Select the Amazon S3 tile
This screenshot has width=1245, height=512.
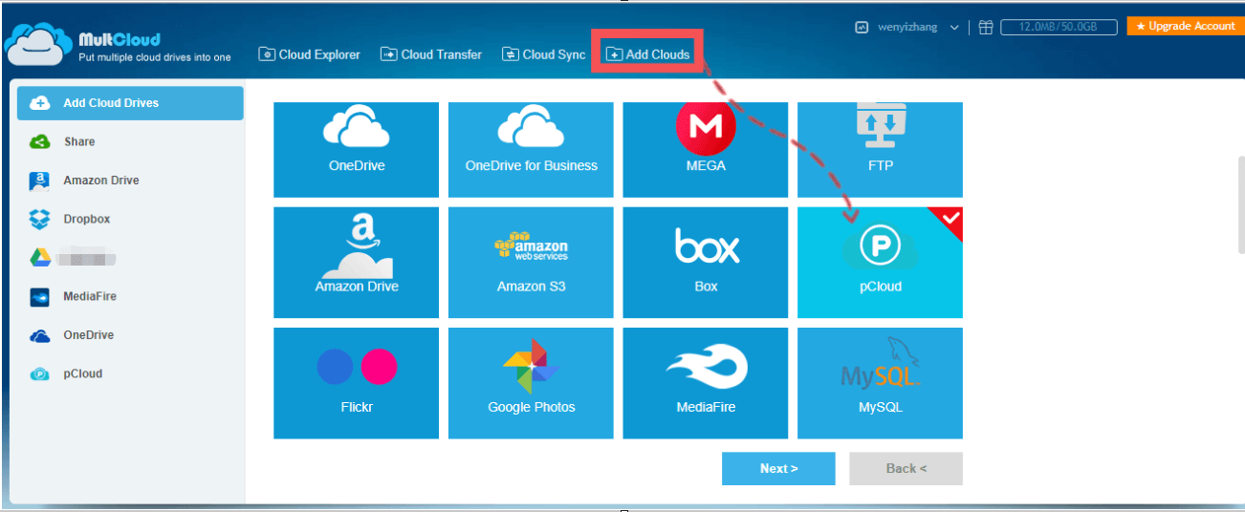tap(531, 263)
